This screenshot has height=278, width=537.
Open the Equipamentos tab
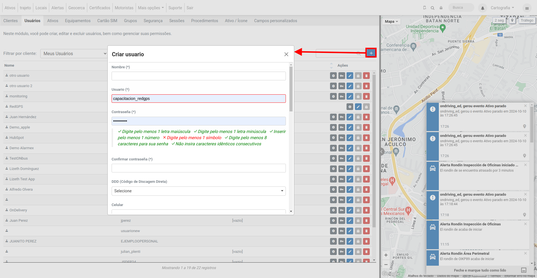78,21
